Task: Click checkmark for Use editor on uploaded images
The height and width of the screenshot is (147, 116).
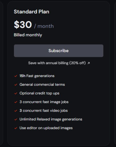Action: tap(16, 128)
